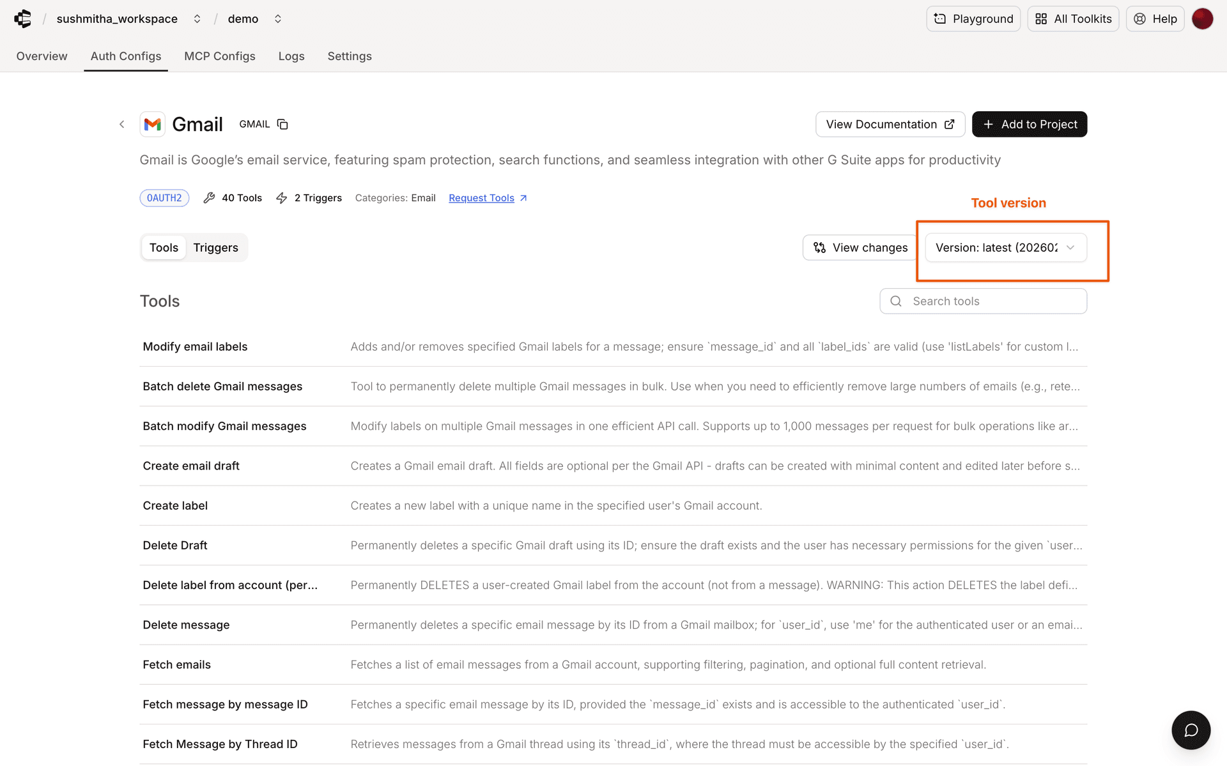
Task: Open the workspace switcher for sushmitha_workspace
Action: 197,19
